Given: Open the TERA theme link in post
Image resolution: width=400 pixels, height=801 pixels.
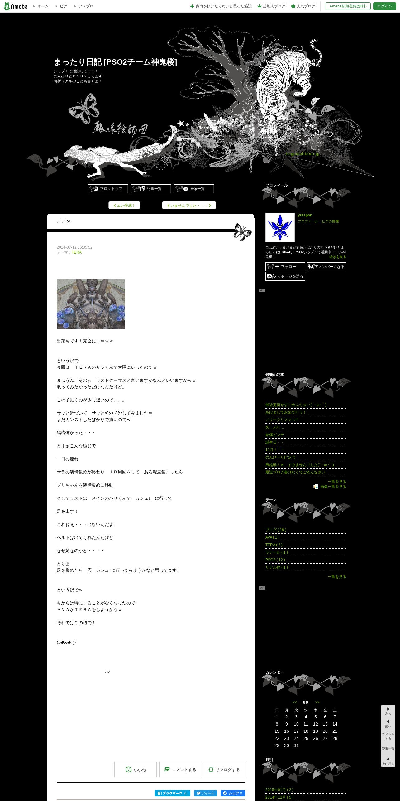Looking at the screenshot, I should pos(77,252).
